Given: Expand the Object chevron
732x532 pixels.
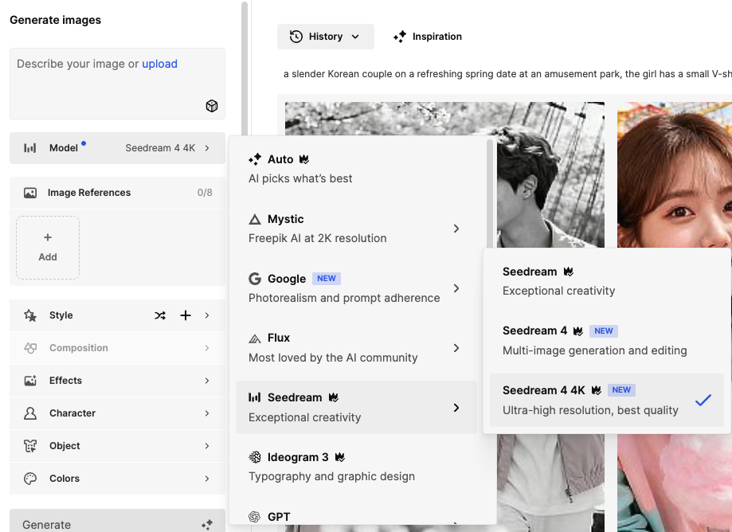Looking at the screenshot, I should pos(207,446).
